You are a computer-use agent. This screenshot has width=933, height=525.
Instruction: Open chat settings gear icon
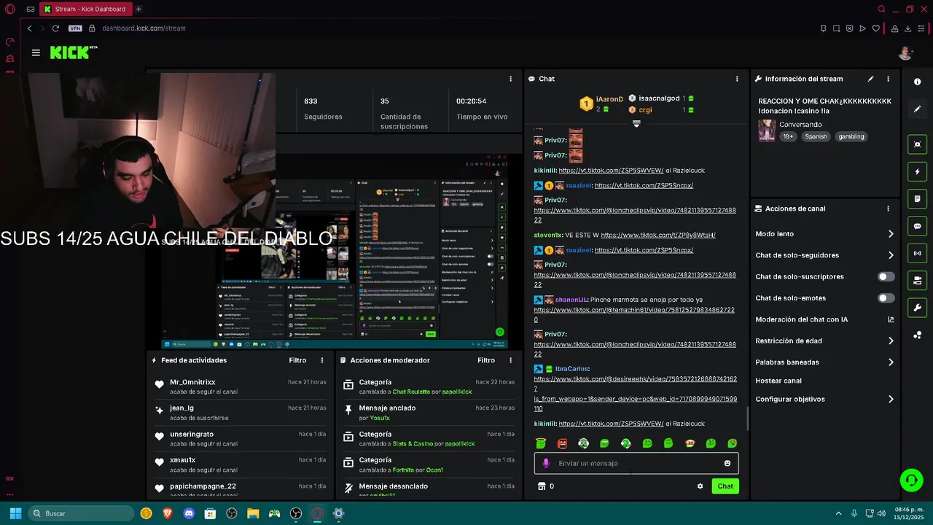pos(700,486)
